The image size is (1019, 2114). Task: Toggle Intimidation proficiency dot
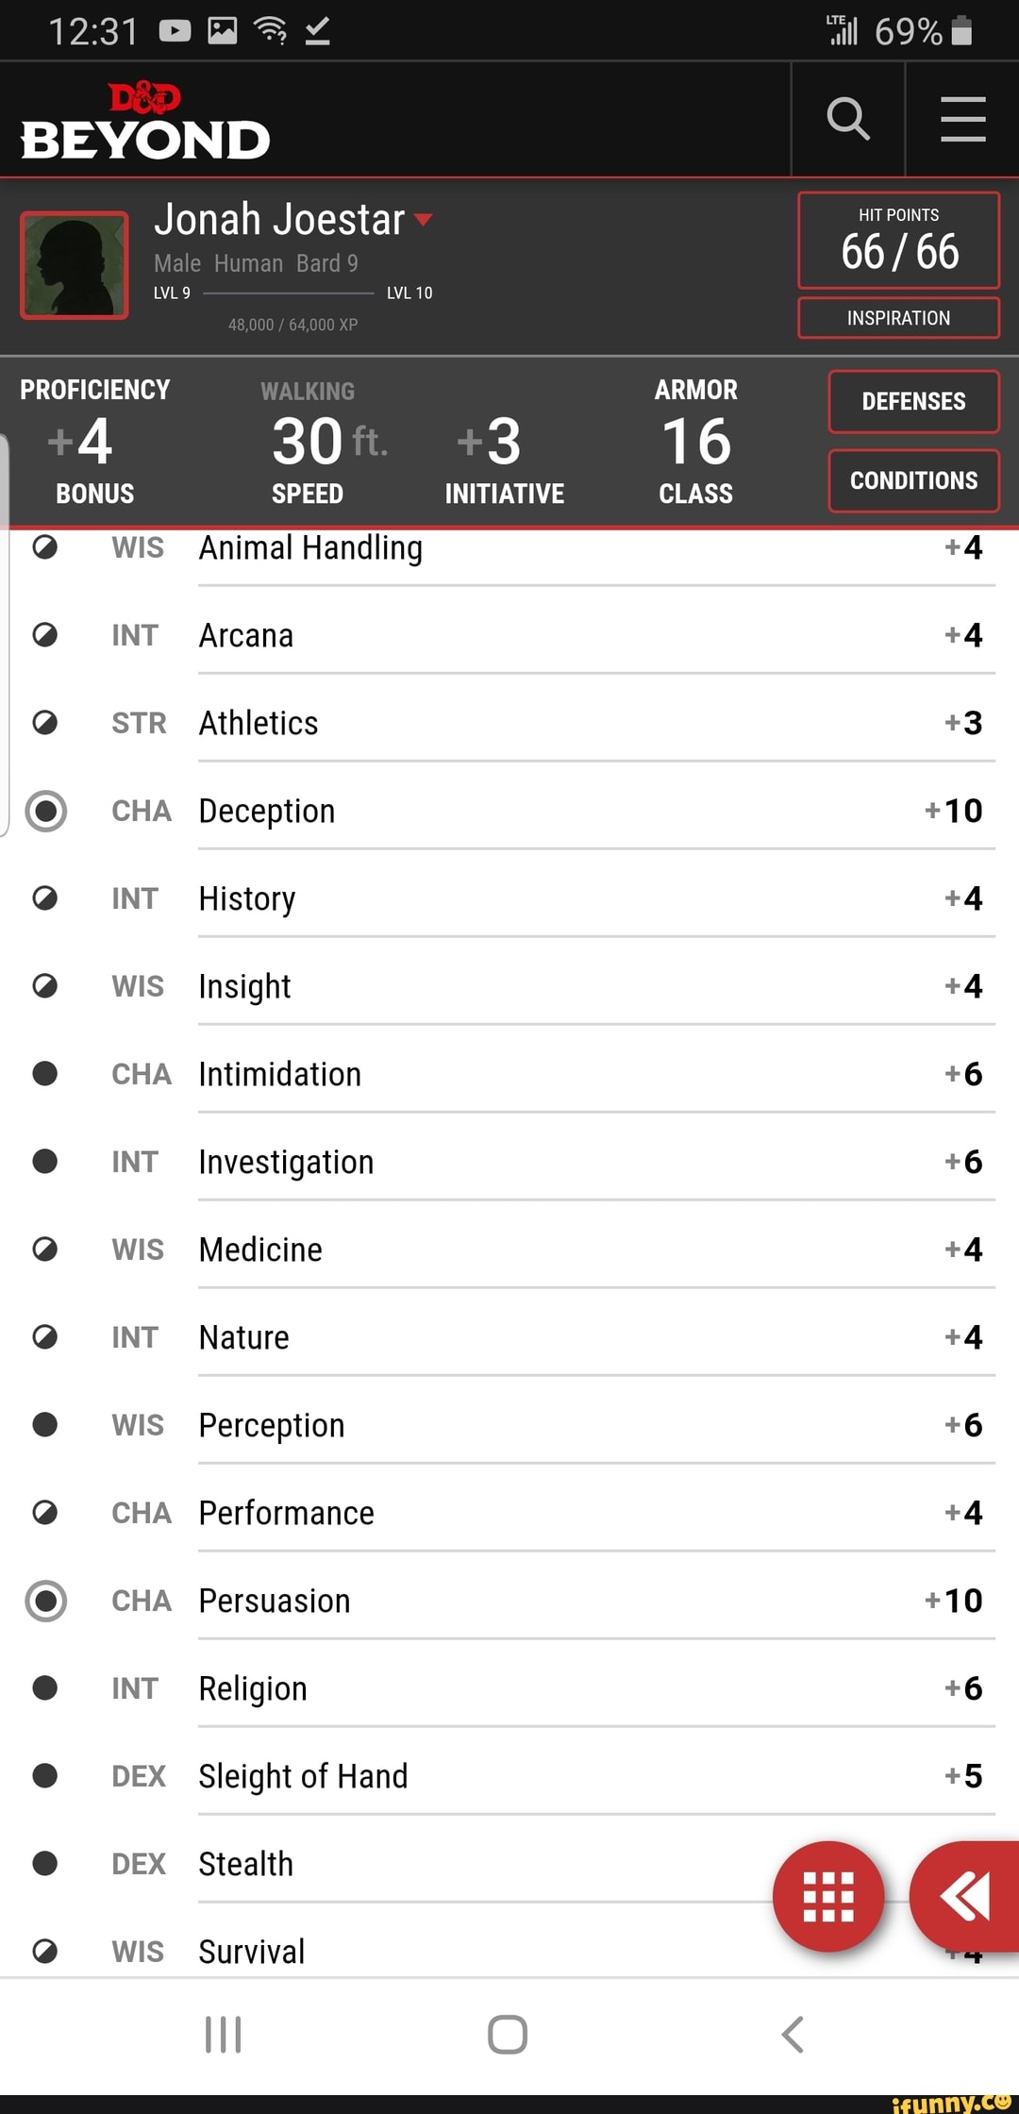pos(45,1074)
